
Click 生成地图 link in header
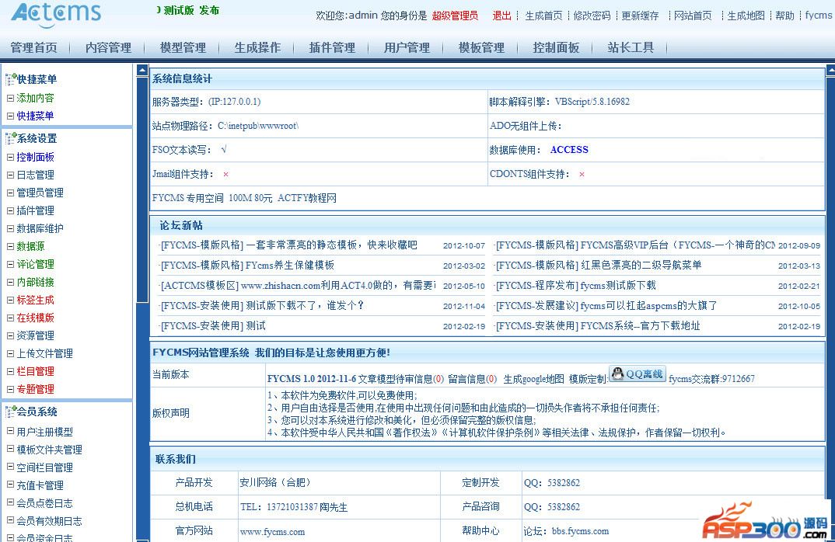(746, 16)
